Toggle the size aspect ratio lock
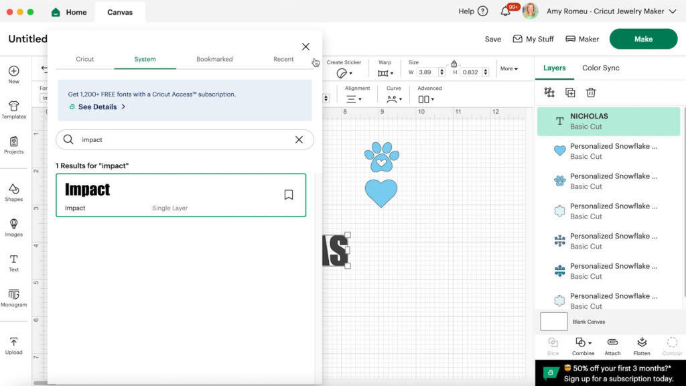 (x=454, y=64)
